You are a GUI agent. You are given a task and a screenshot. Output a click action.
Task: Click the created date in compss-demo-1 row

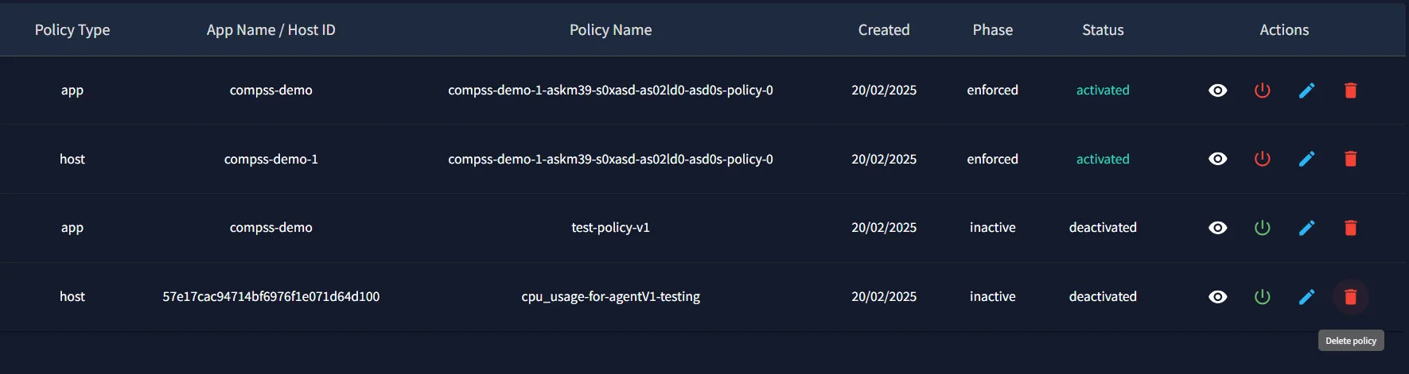(x=884, y=159)
